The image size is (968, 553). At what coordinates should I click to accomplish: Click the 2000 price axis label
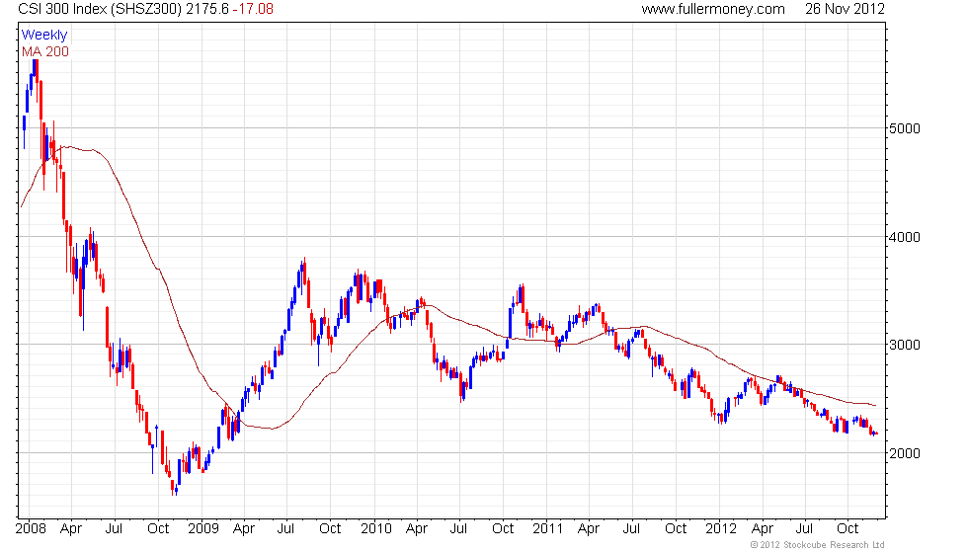click(905, 453)
